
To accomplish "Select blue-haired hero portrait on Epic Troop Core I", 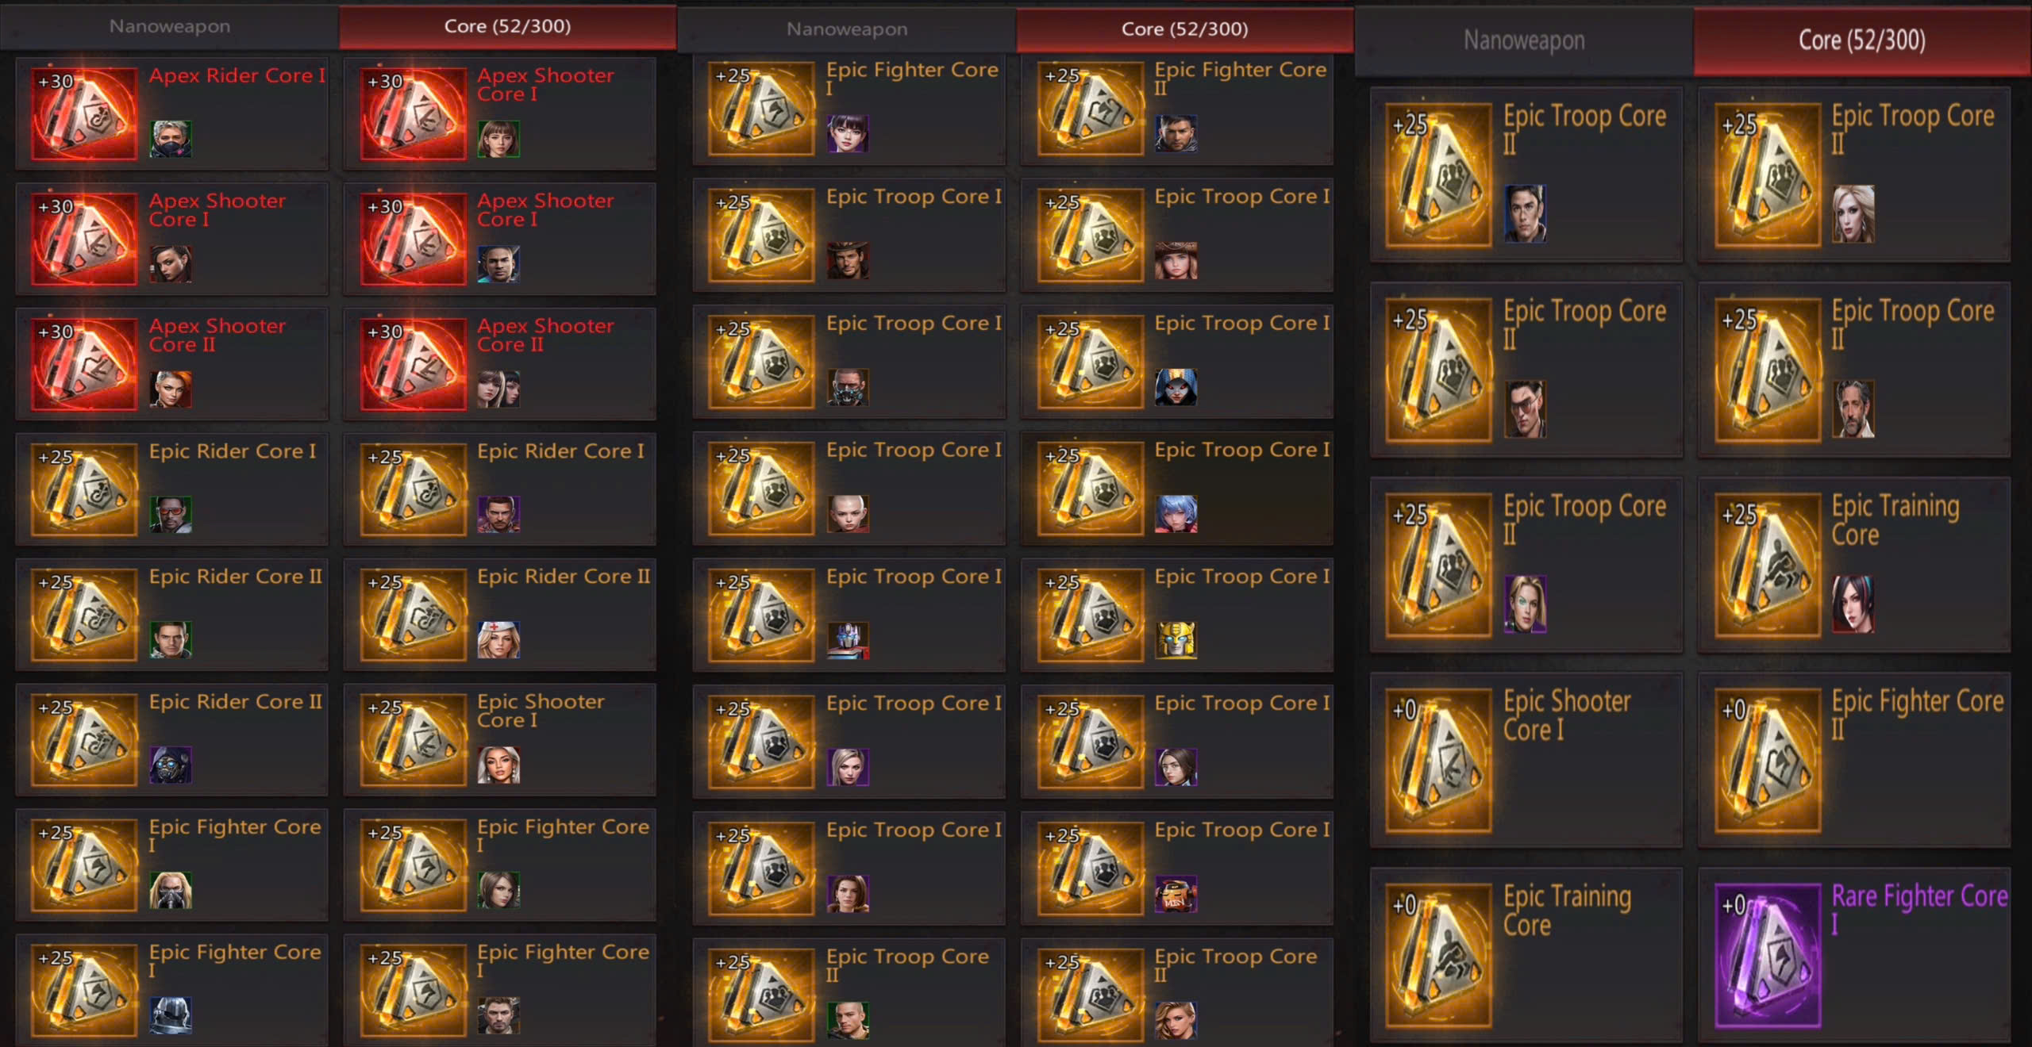I will click(x=1176, y=513).
